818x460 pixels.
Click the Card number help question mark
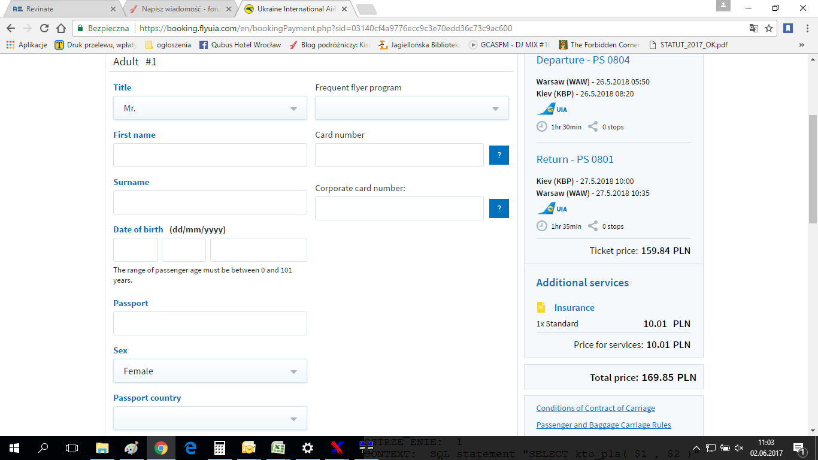point(499,155)
